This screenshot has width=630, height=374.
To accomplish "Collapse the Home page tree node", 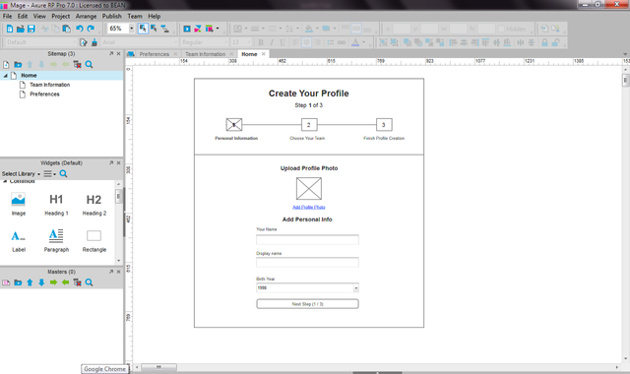I will click(6, 76).
